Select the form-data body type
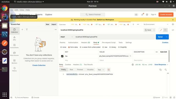The width and height of the screenshot is (176, 99). point(73,47)
